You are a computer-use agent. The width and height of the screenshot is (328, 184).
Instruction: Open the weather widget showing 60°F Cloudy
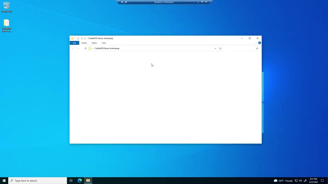[283, 181]
